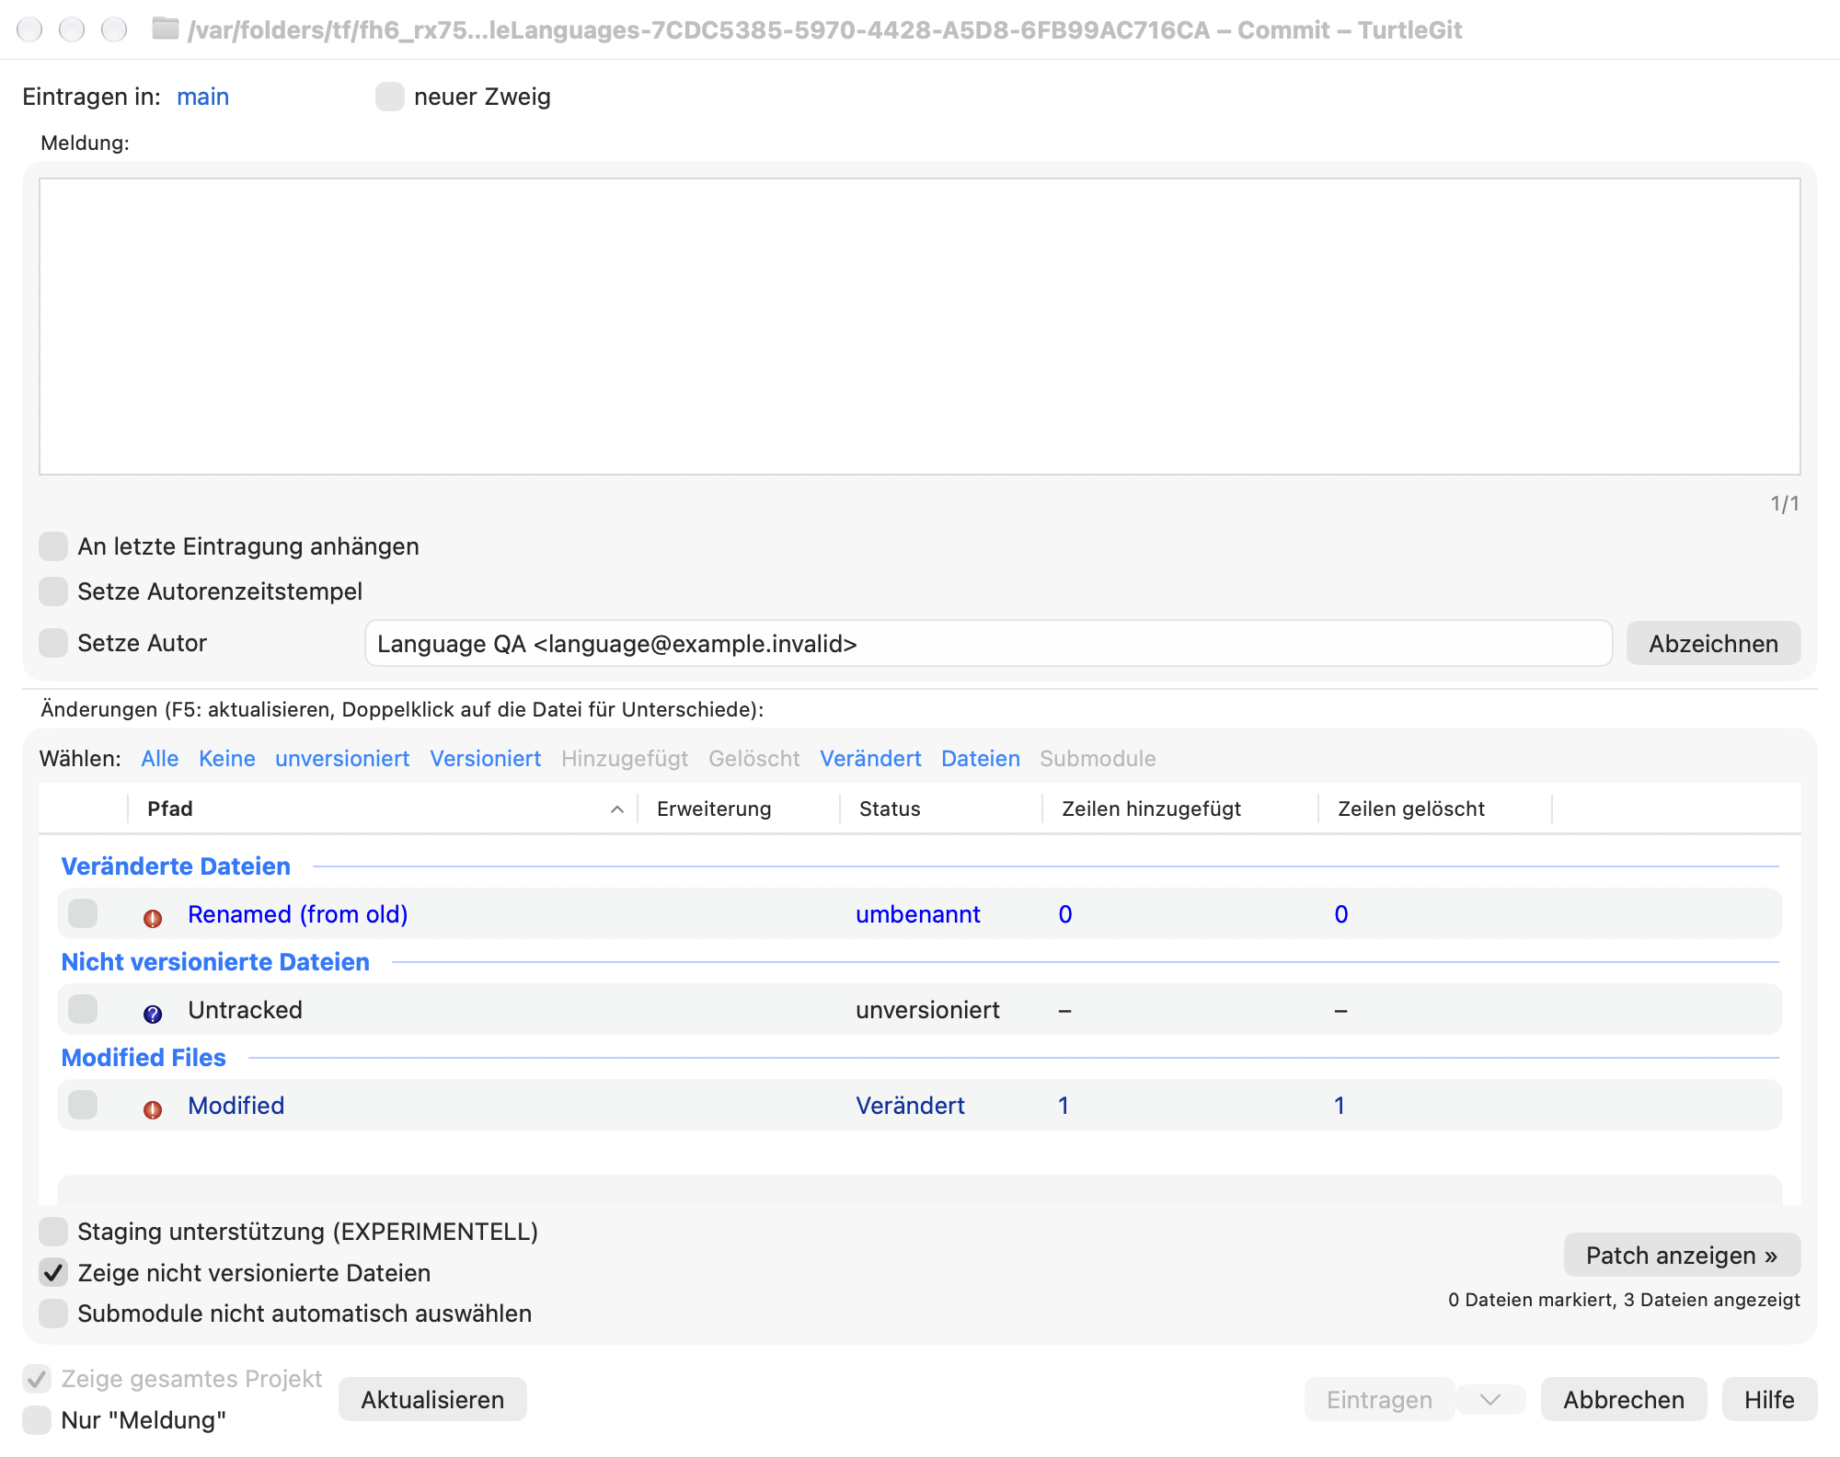The image size is (1840, 1457).
Task: Check the Nur "Meldung" option
Action: 37,1420
